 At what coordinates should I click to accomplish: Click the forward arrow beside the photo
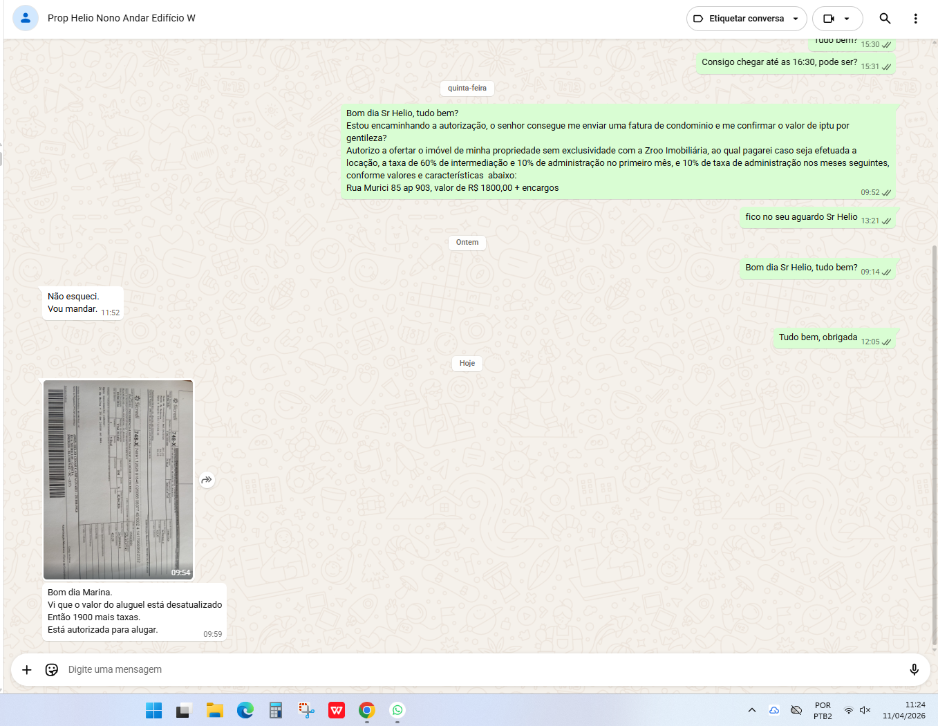click(x=207, y=480)
